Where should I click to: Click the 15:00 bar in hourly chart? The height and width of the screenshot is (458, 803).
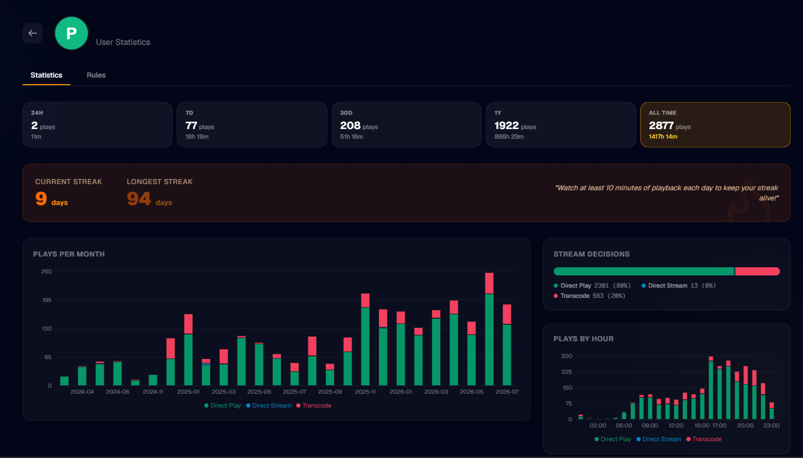[702, 404]
